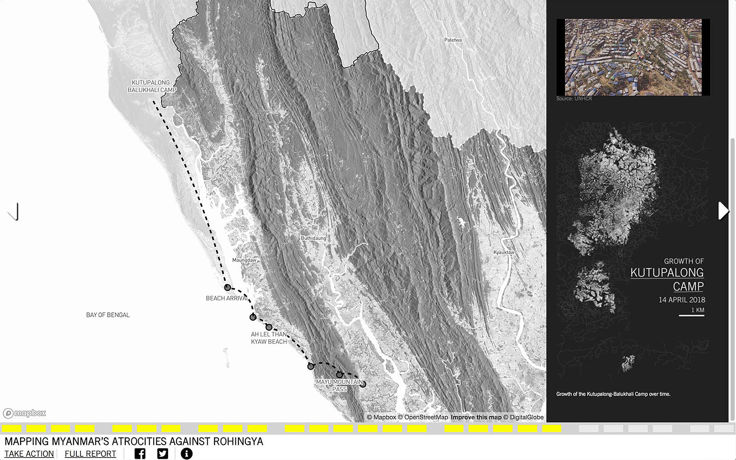Click the Twitter share icon

(163, 453)
